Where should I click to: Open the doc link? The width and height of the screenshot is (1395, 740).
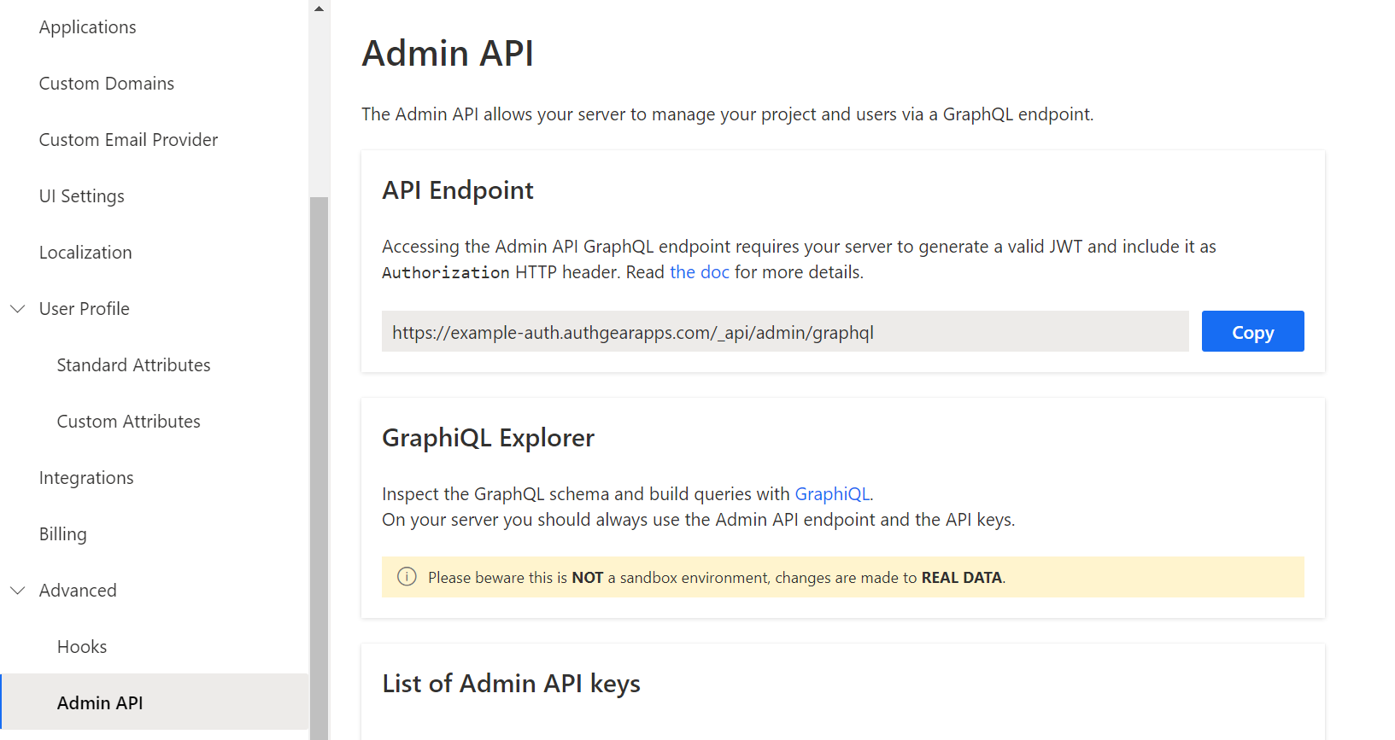coord(700,272)
